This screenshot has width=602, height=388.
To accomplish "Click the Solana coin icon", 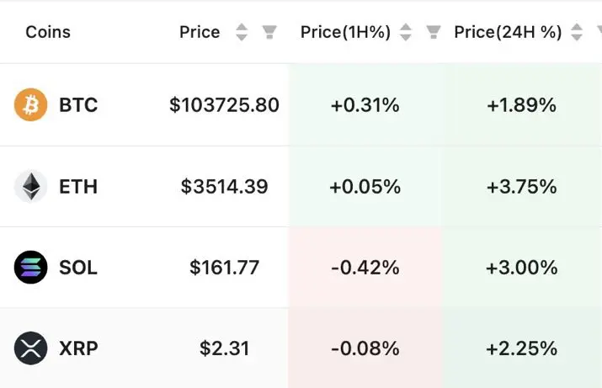I will (31, 268).
